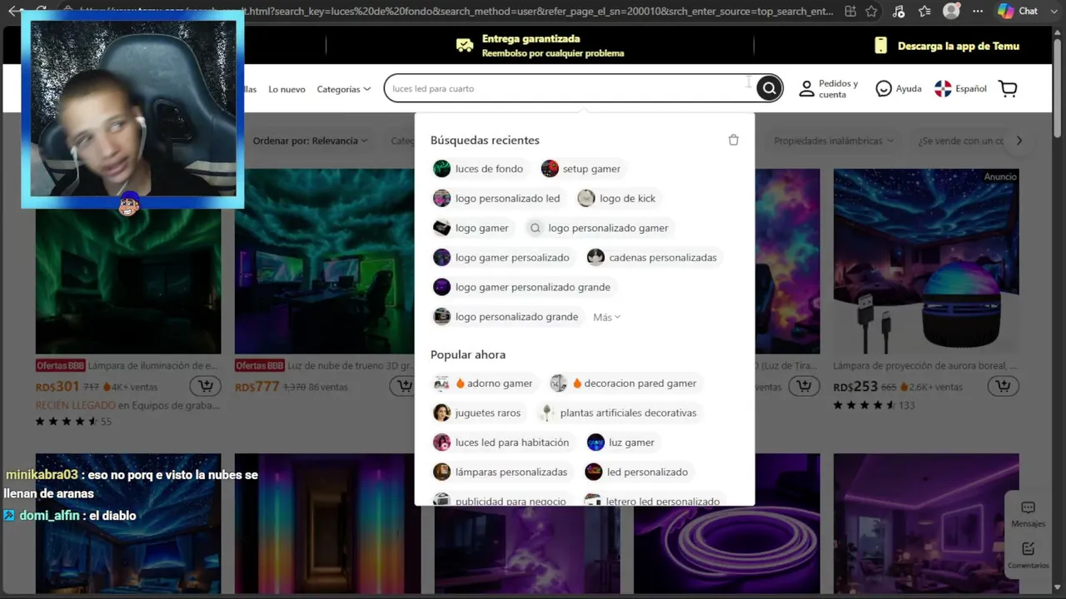Open the Copilot Chat sidebar
Screen dimensions: 1066x599
tap(1018, 12)
